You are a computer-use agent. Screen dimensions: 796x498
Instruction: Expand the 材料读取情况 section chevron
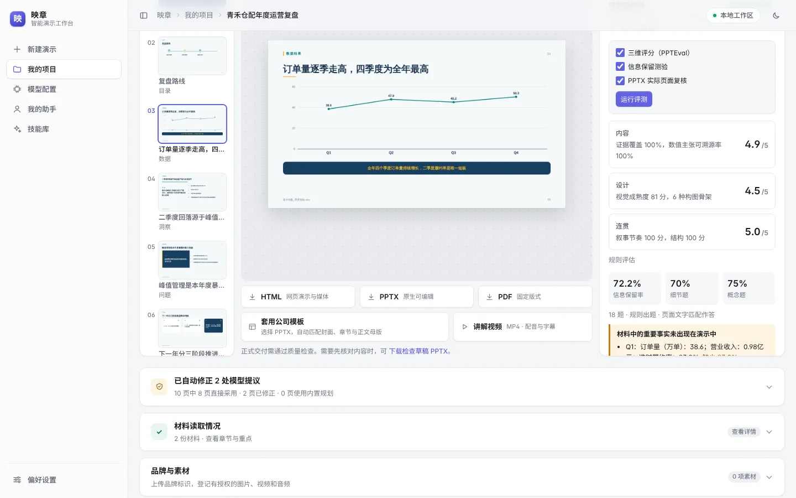769,432
